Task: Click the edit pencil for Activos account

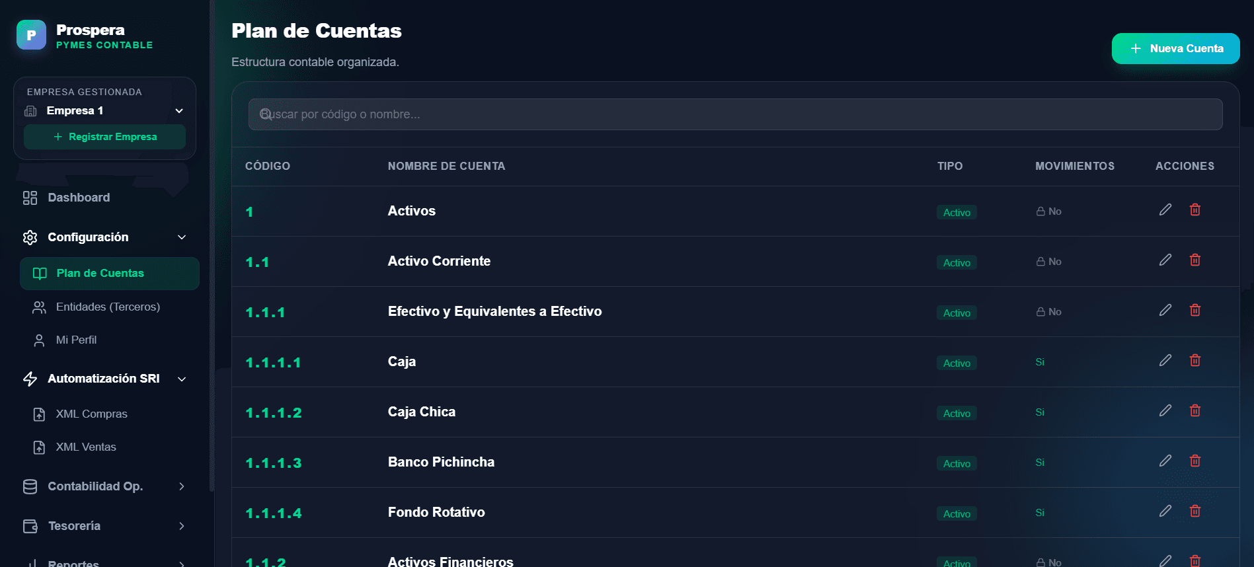Action: click(x=1165, y=209)
